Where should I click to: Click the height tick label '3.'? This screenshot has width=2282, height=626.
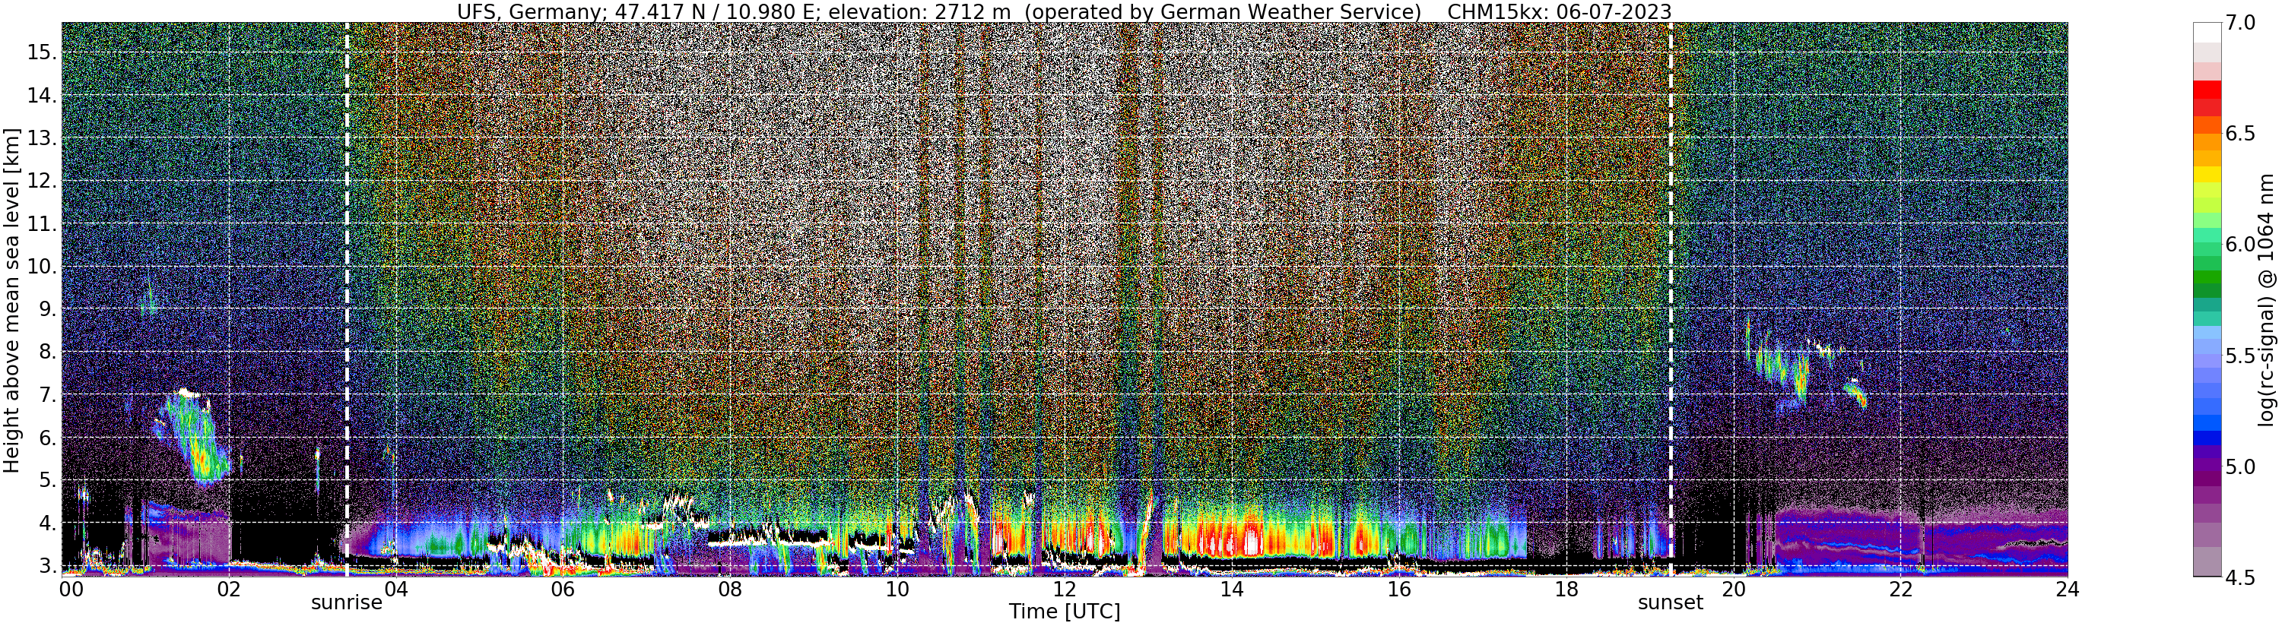[48, 565]
